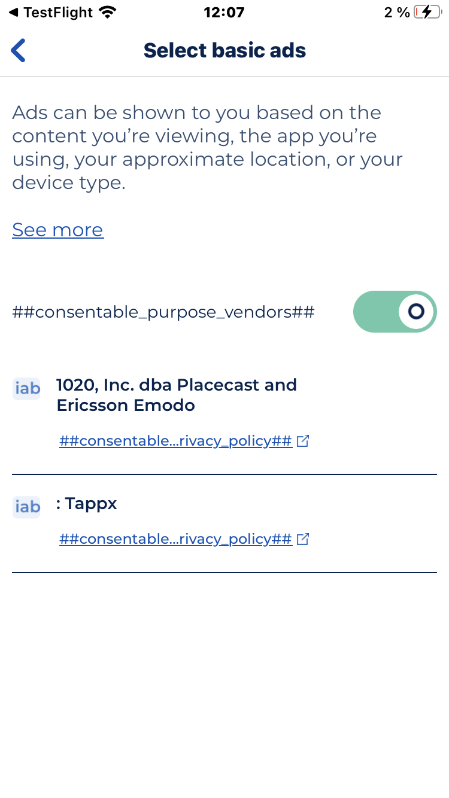The height and width of the screenshot is (798, 449).
Task: Tap the 12:07 clock in status bar
Action: [x=224, y=12]
